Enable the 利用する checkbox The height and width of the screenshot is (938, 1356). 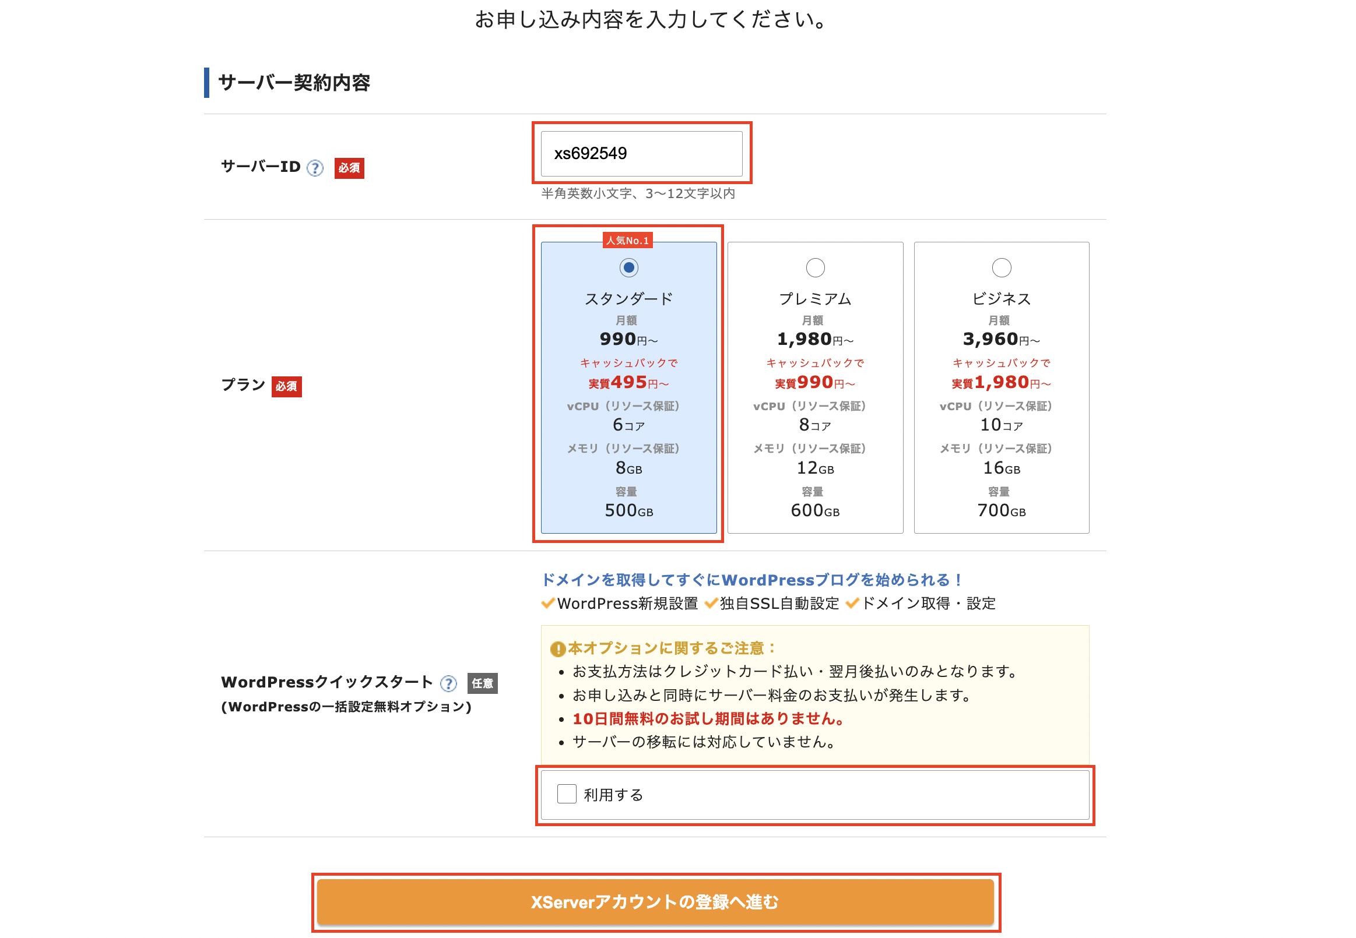click(567, 794)
